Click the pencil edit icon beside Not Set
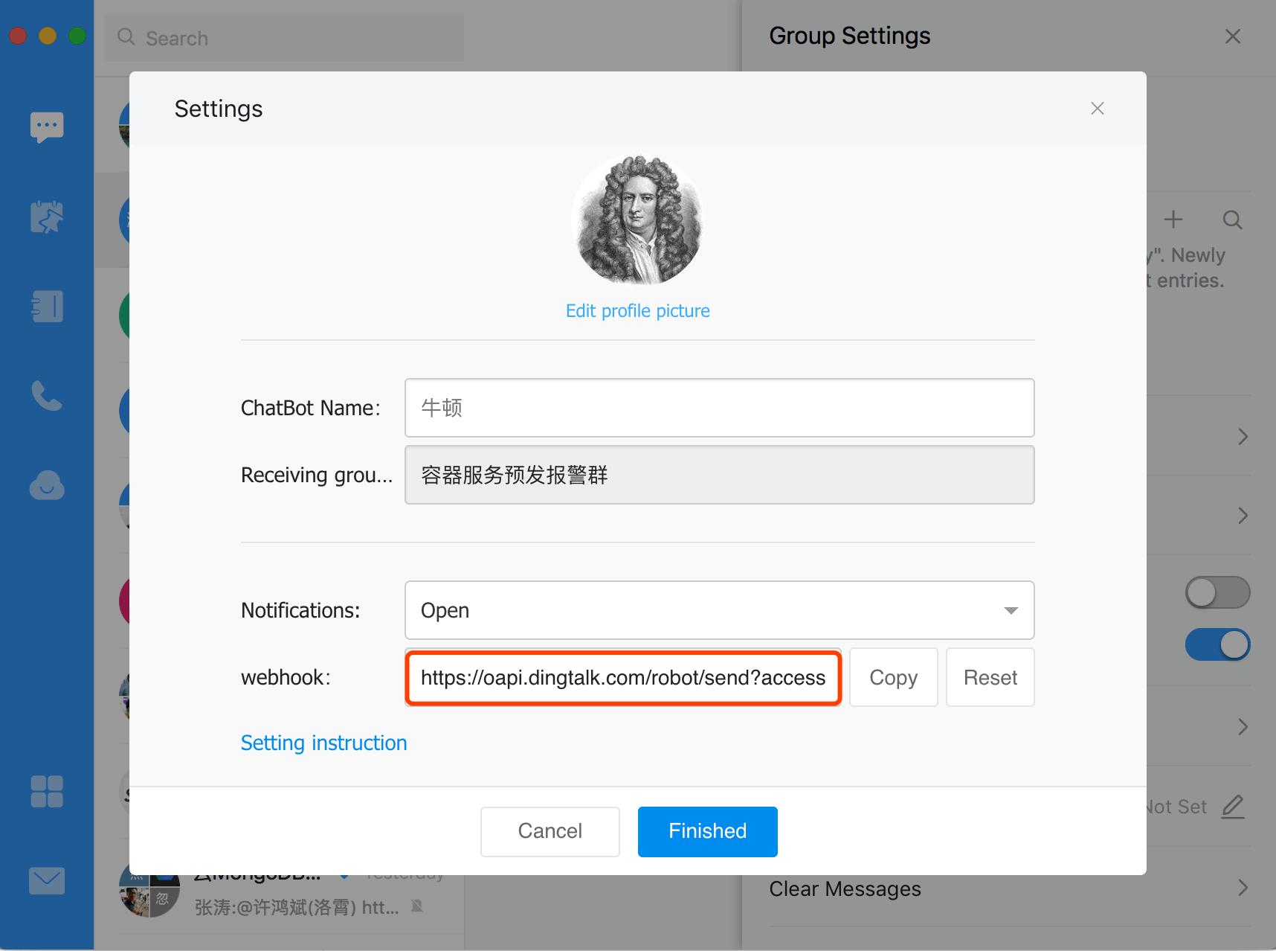The height and width of the screenshot is (951, 1276). 1232,807
